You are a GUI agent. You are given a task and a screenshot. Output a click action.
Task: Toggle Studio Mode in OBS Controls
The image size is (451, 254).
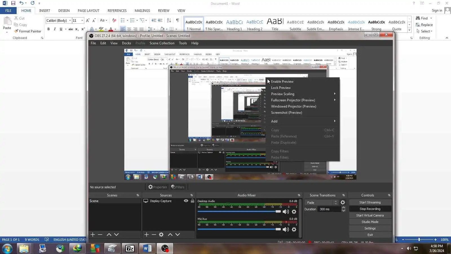370,222
